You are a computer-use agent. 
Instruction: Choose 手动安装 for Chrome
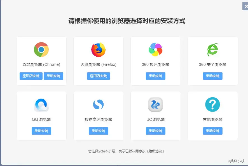point(53,76)
